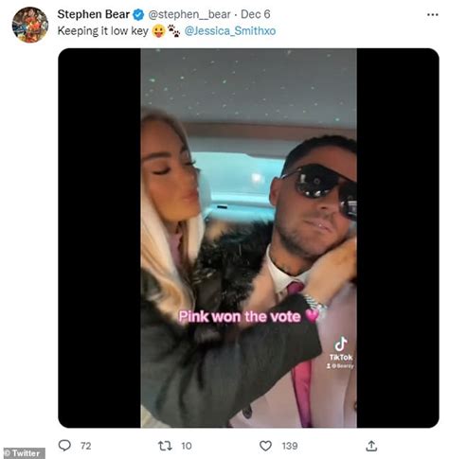Click the Dec 6 timestamp
The width and height of the screenshot is (449, 459).
[x=255, y=14]
